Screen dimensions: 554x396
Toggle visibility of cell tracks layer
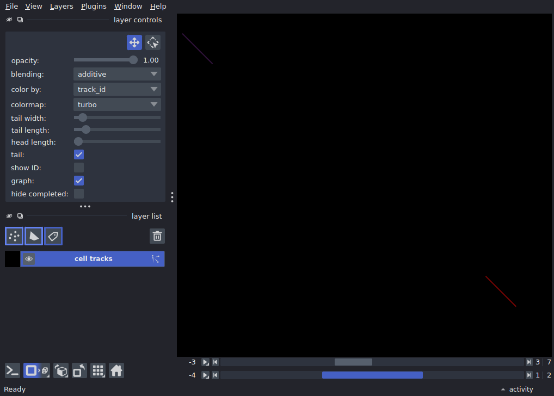pos(29,259)
